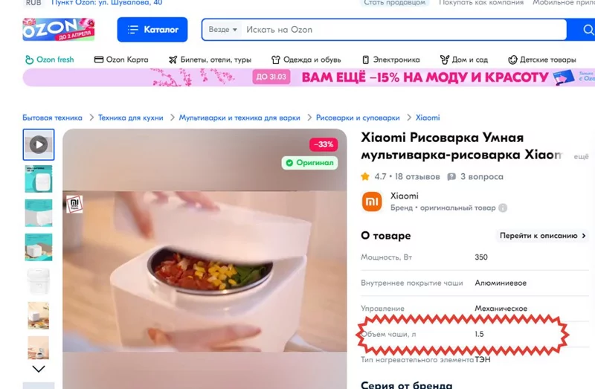Click the search magnifier icon

tap(588, 30)
